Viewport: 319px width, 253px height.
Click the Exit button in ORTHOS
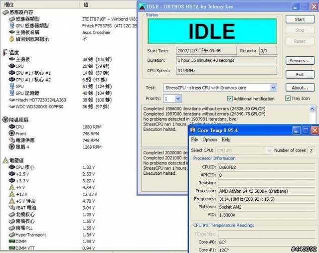point(300,75)
